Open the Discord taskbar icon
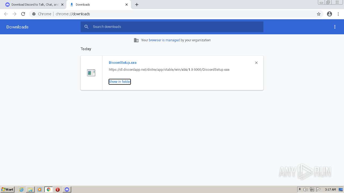 pos(67,190)
